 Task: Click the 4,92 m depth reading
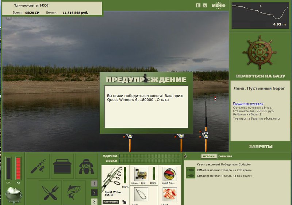pyautogui.click(x=279, y=24)
